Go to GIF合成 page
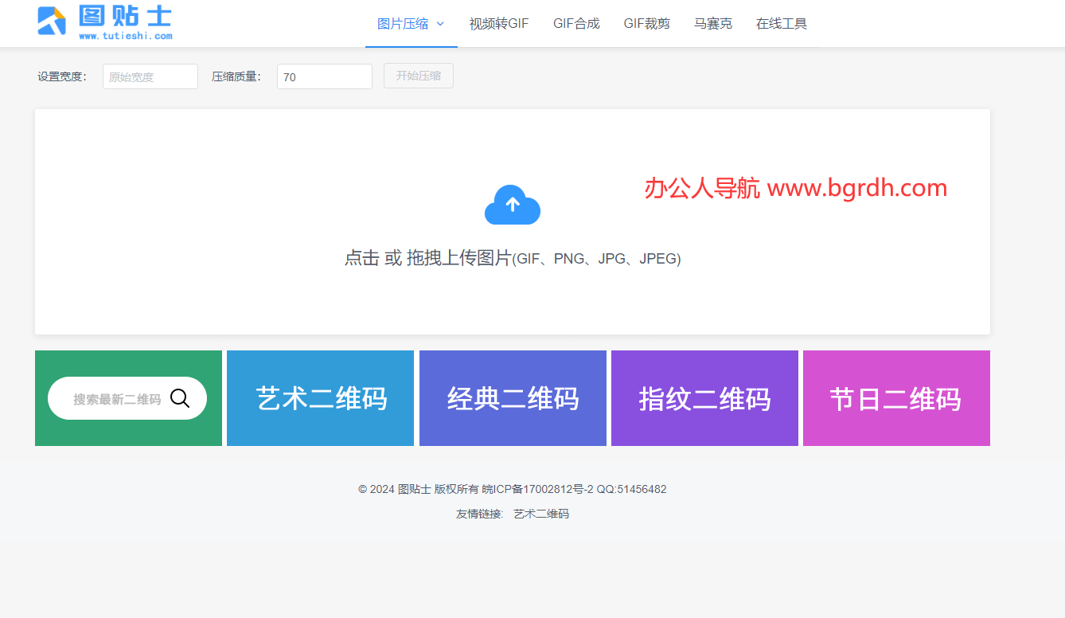 (576, 24)
